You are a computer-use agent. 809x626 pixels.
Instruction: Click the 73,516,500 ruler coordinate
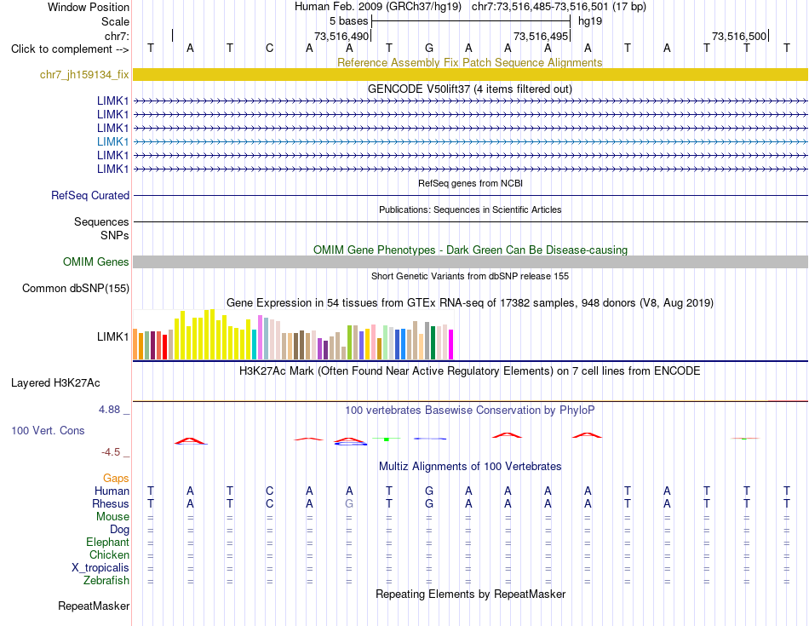pos(739,36)
